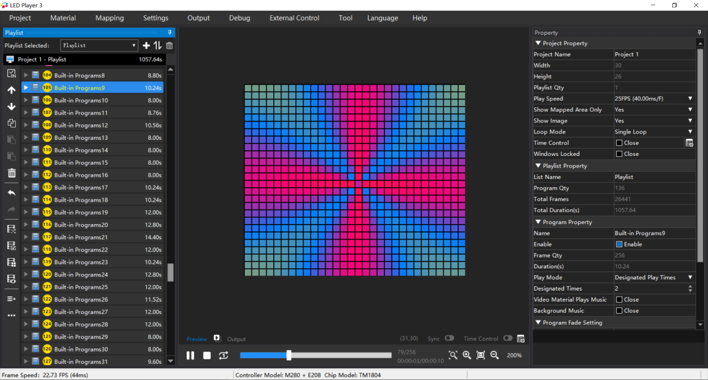Screen dimensions: 708x380
Task: Click the enable-all ON checklist sidebar icon
Action: click(11, 74)
